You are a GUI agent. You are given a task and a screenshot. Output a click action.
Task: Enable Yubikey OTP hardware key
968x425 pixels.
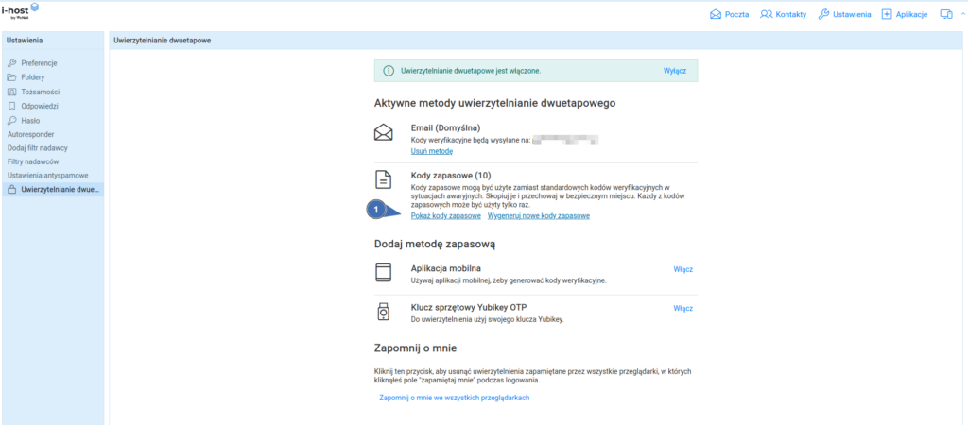coord(683,308)
